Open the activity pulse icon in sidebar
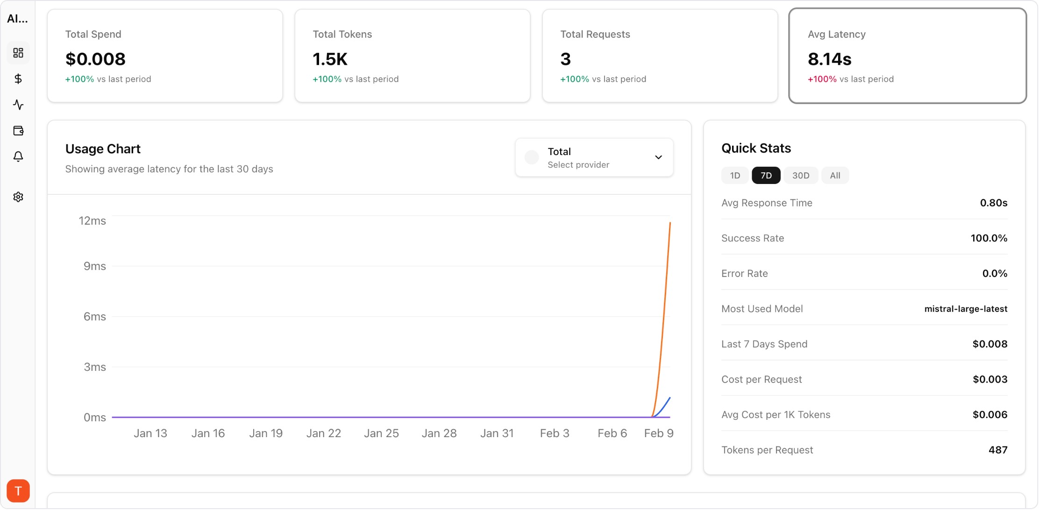The image size is (1039, 510). tap(18, 105)
